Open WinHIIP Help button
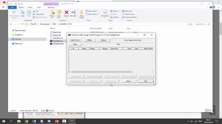Image resolution: width=222 pixels, height=124 pixels. [x=75, y=44]
